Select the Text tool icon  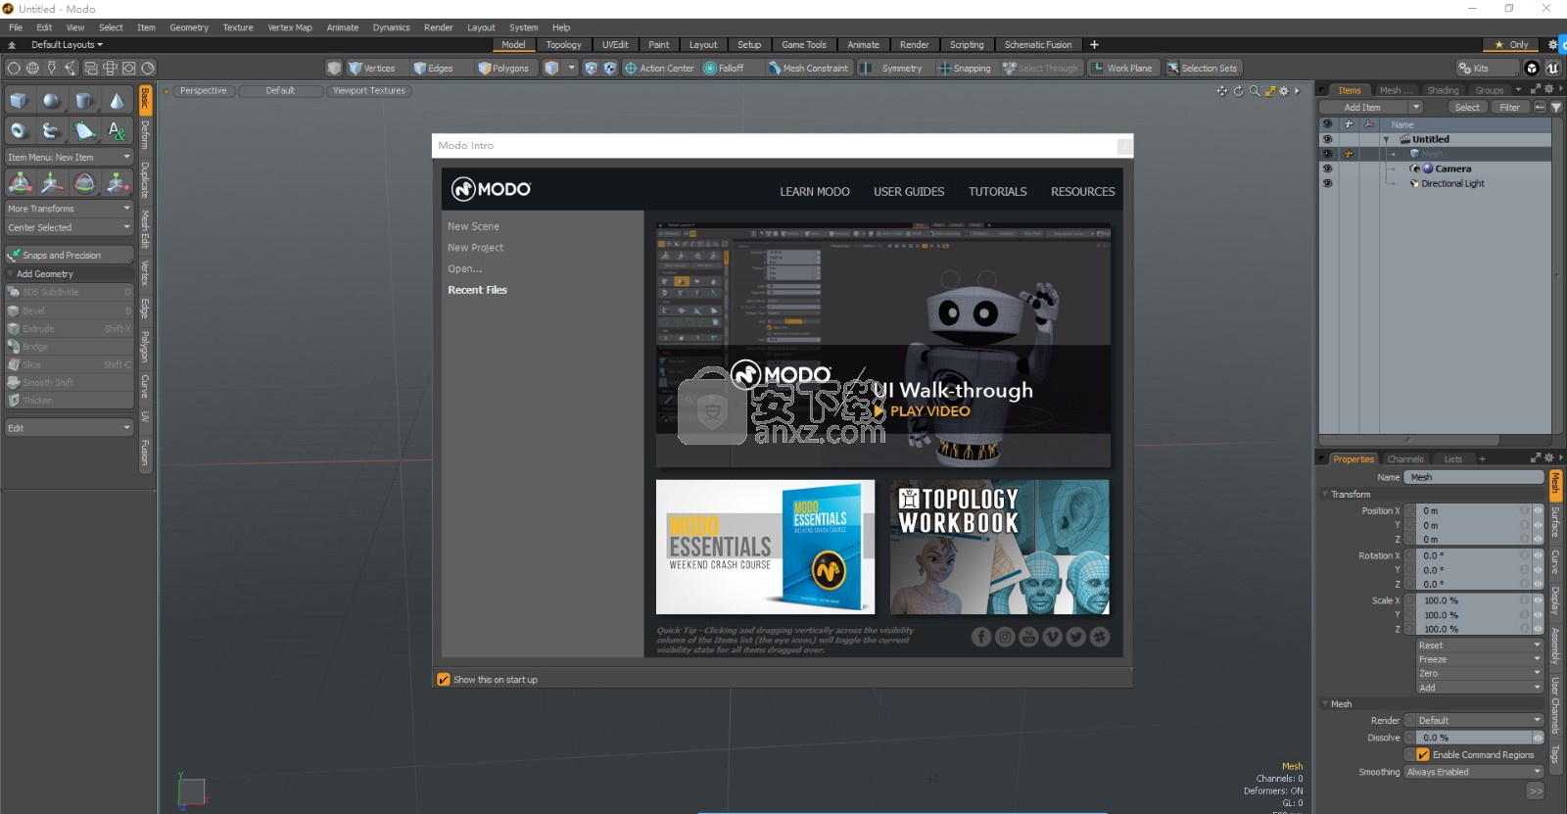(x=117, y=130)
